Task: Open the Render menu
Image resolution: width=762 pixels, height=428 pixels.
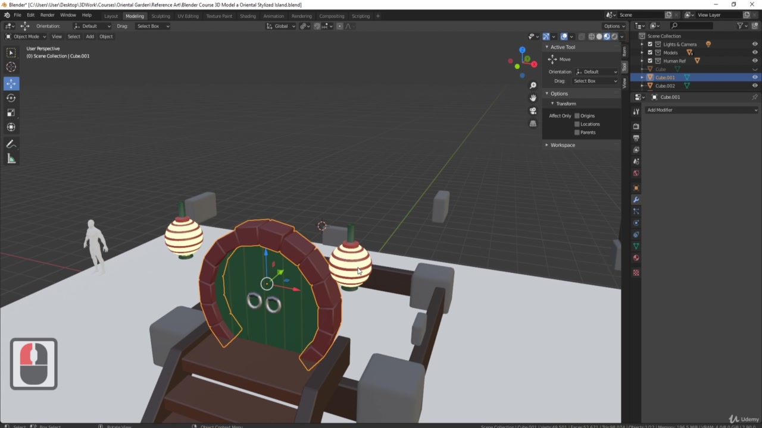Action: [47, 15]
